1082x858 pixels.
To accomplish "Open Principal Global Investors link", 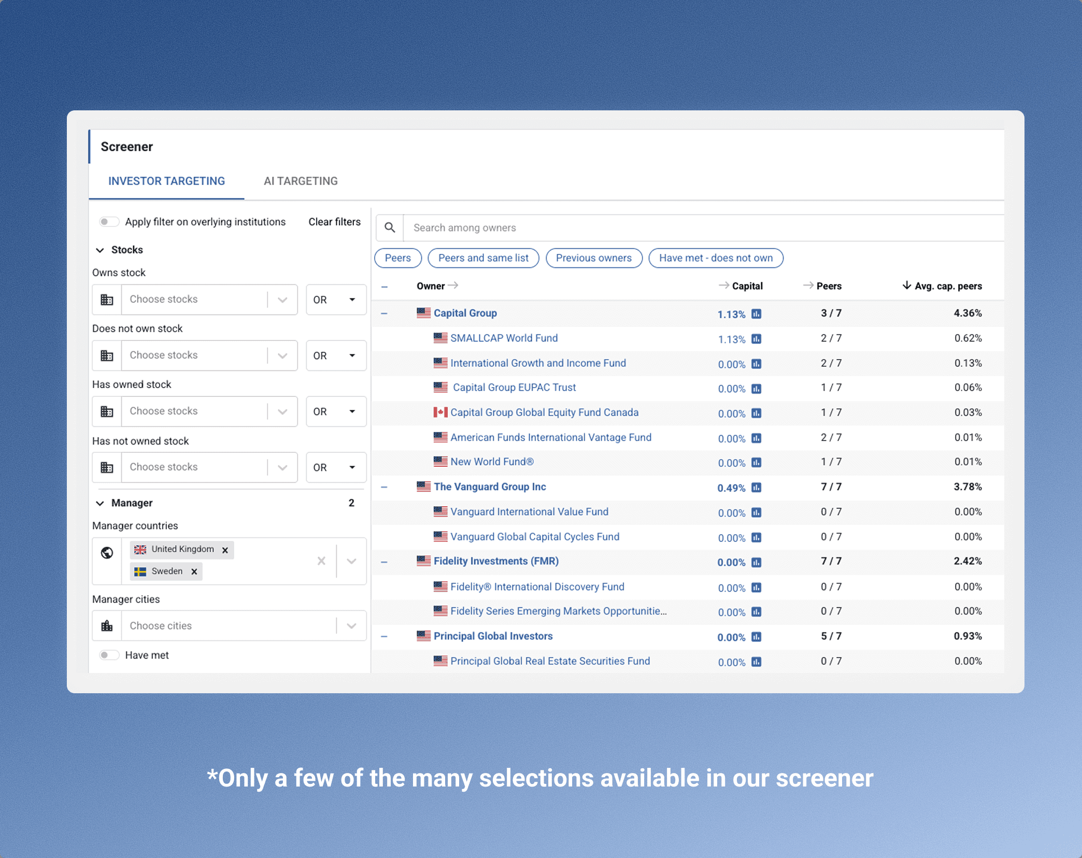I will (x=493, y=636).
